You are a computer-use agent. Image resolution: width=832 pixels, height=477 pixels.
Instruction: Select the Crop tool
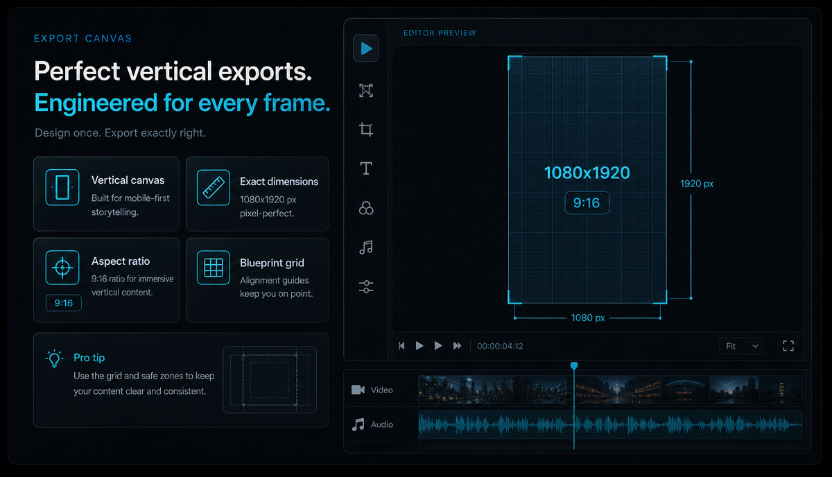pyautogui.click(x=366, y=129)
